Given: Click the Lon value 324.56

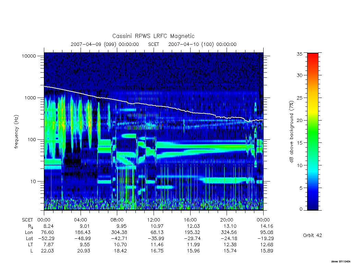Looking at the screenshot, I should tap(229, 233).
